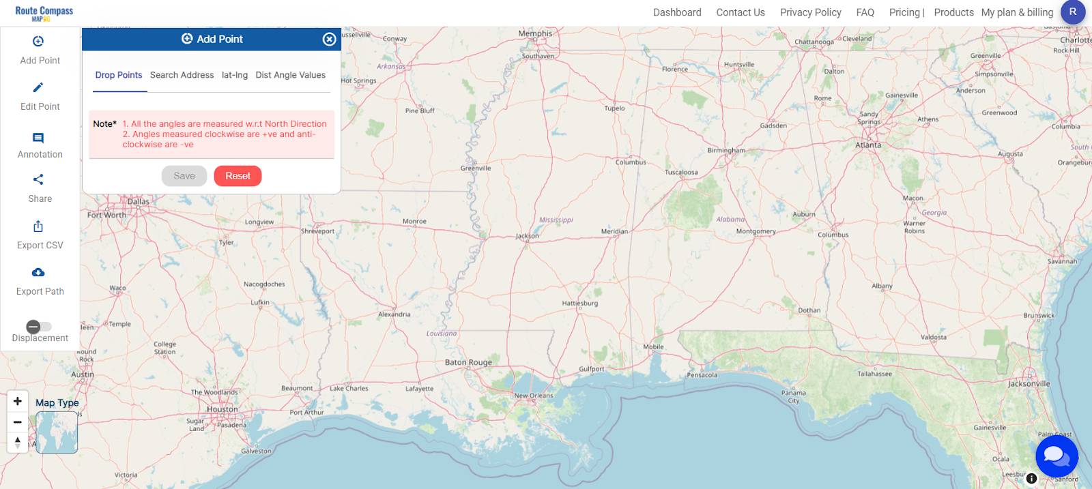Switch to Dist Angle Values tab
The image size is (1092, 489).
(x=291, y=75)
